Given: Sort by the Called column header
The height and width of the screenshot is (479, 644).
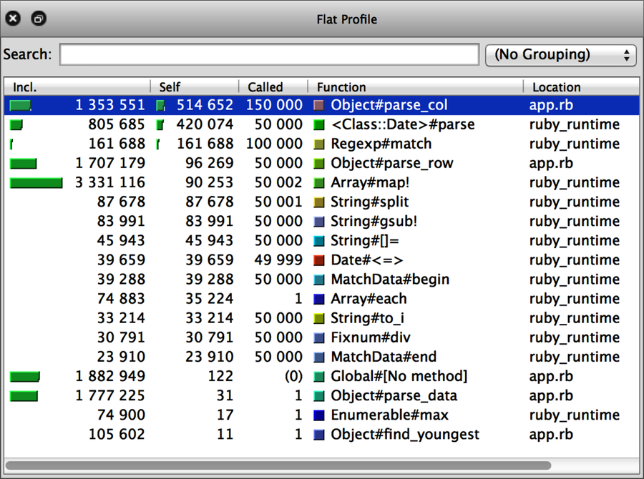Looking at the screenshot, I should coord(273,87).
